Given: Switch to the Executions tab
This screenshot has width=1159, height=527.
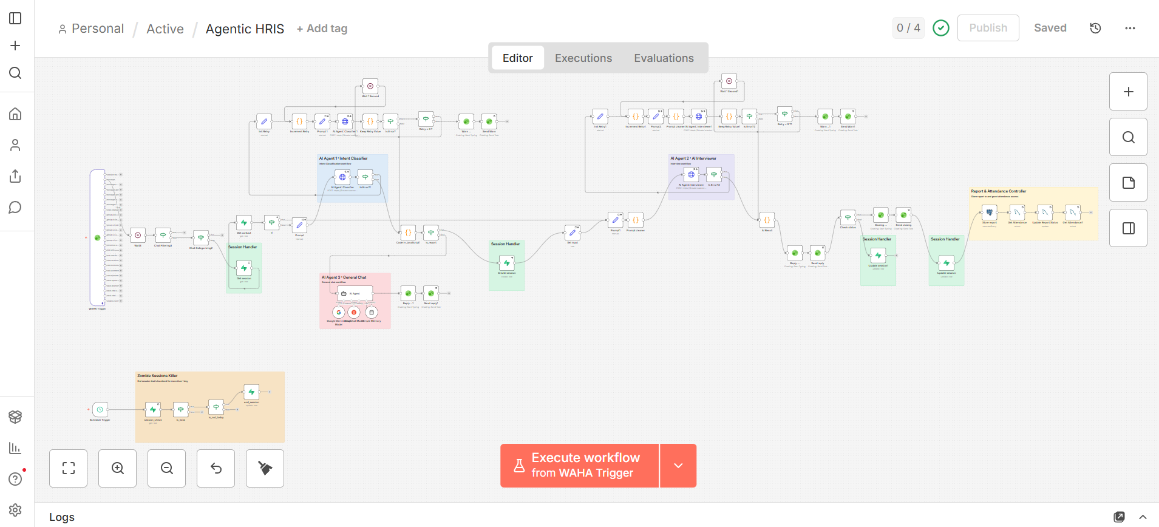Looking at the screenshot, I should coord(583,58).
